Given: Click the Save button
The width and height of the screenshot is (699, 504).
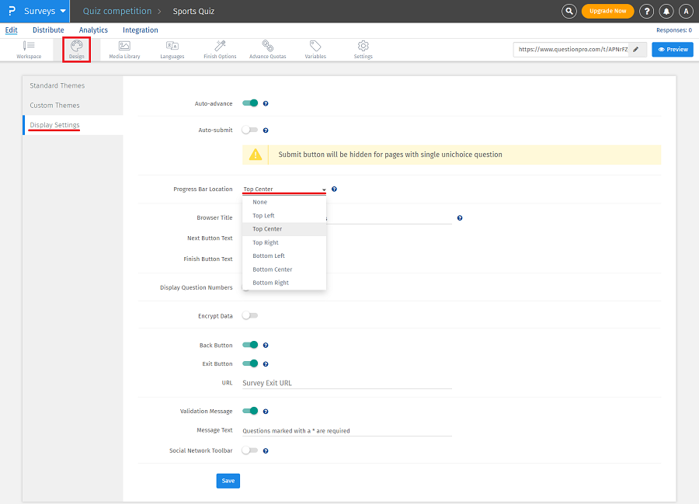Looking at the screenshot, I should pos(228,481).
